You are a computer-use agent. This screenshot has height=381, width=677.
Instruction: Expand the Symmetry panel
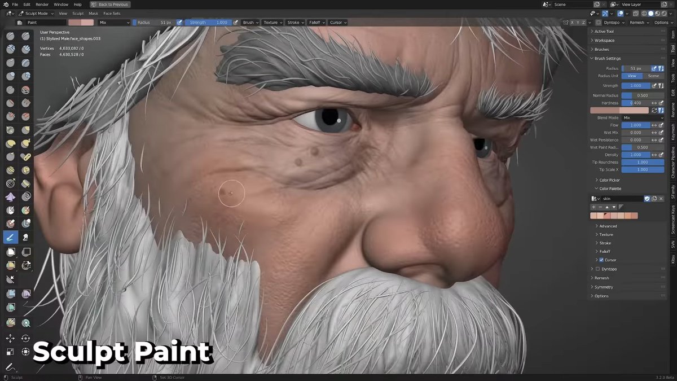tap(626, 287)
